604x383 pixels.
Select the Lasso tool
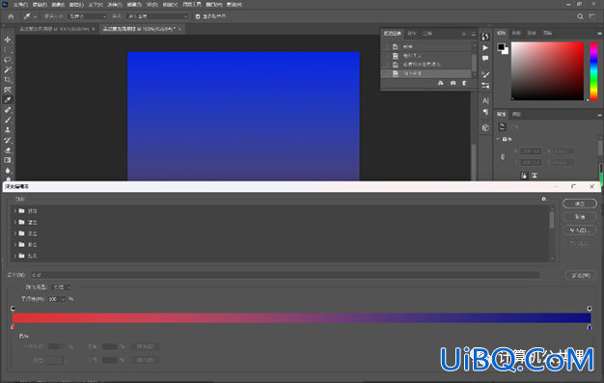tap(8, 60)
